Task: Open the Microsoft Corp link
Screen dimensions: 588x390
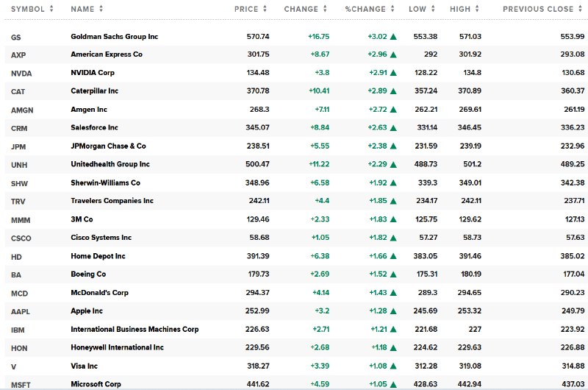Action: coord(96,384)
